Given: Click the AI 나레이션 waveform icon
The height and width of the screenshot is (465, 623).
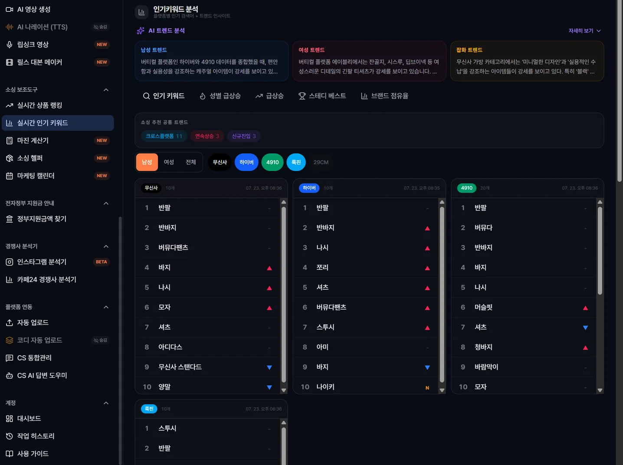Looking at the screenshot, I should pyautogui.click(x=9, y=27).
